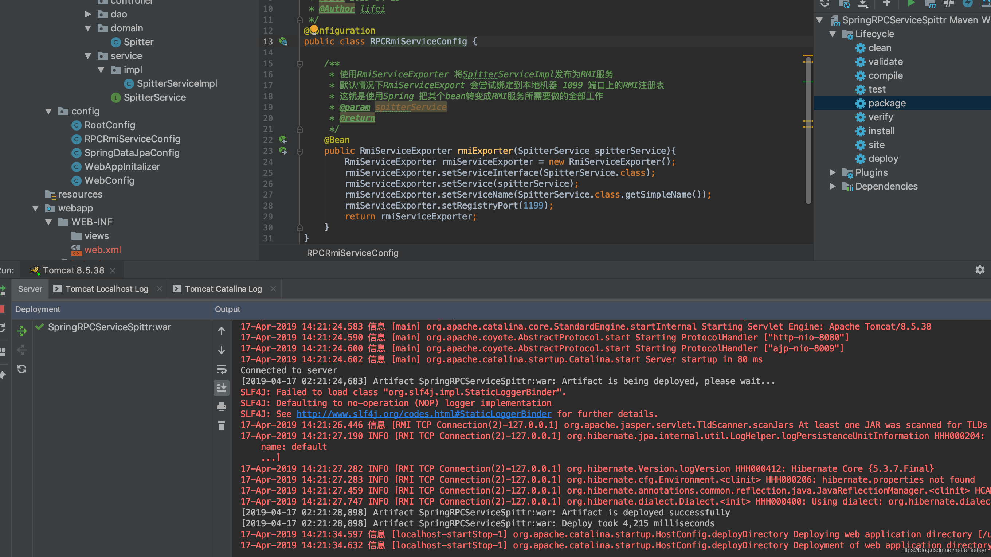The image size is (991, 557).
Task: Open RootConfig class in tree
Action: 110,125
